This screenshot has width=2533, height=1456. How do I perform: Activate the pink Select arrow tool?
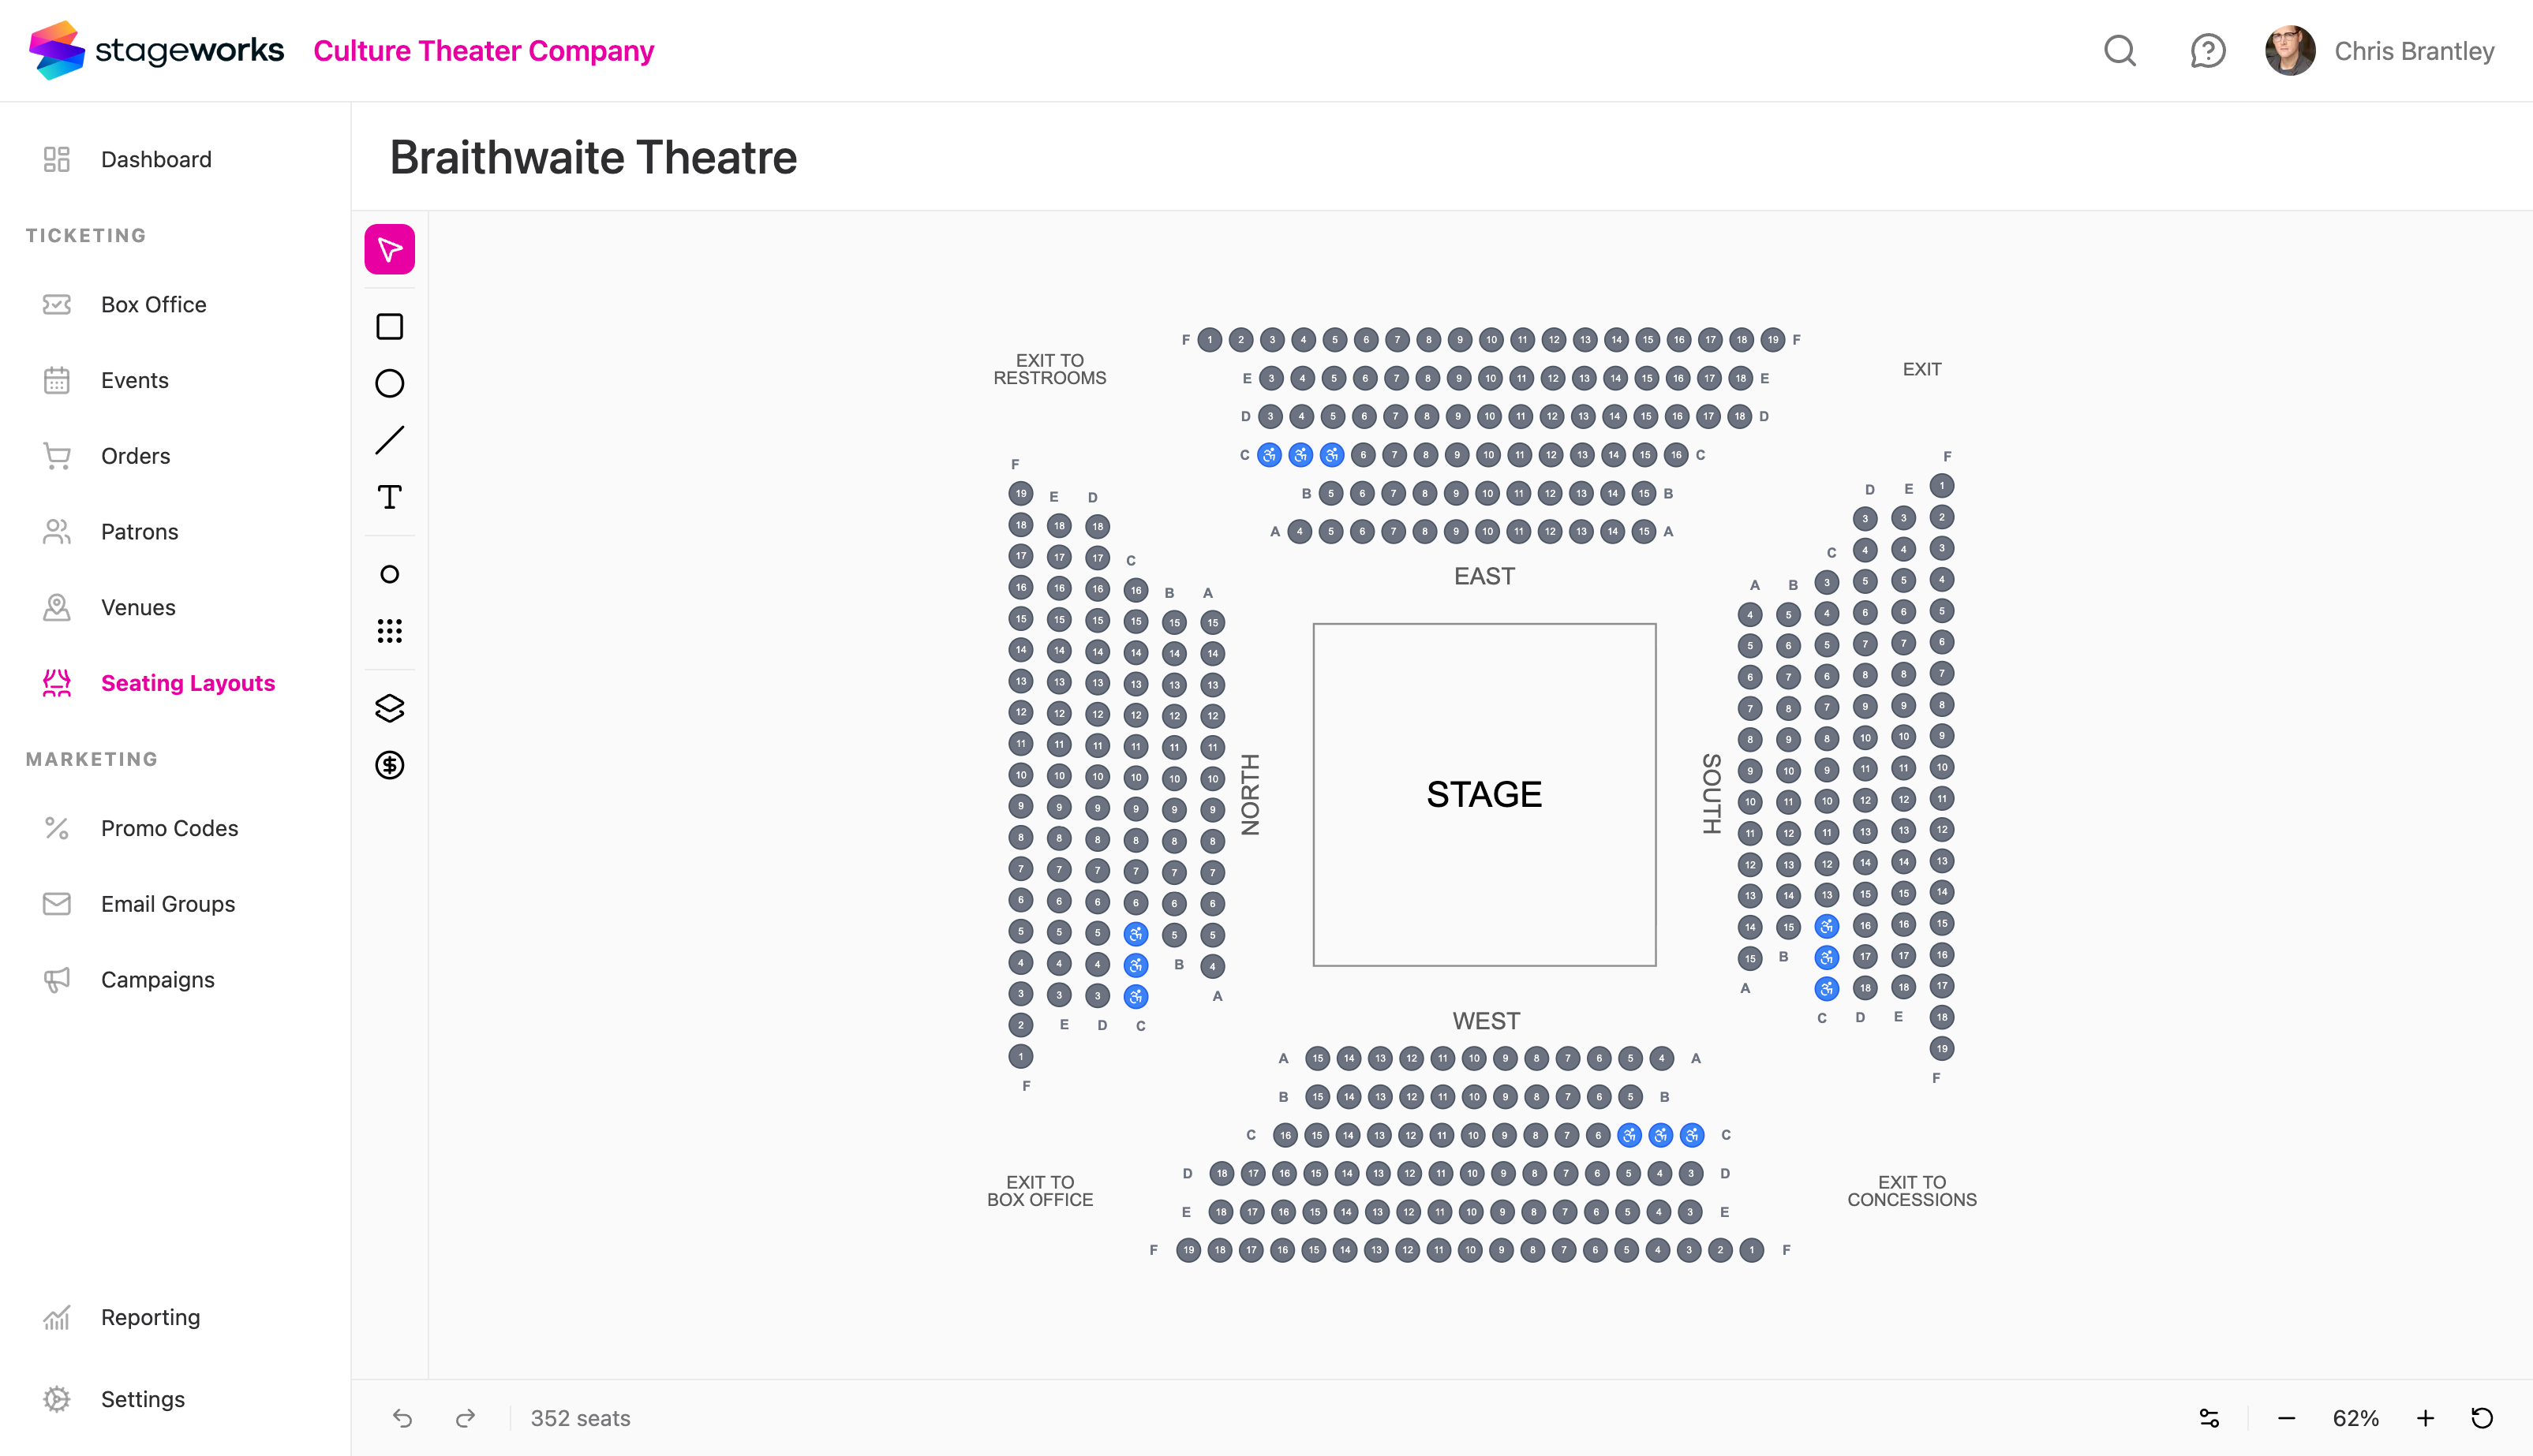[x=389, y=249]
